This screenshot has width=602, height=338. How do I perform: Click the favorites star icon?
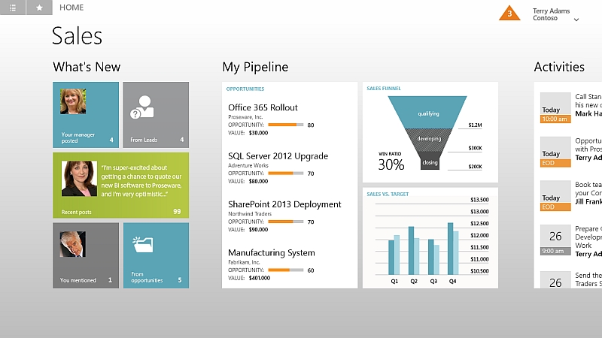(x=39, y=8)
